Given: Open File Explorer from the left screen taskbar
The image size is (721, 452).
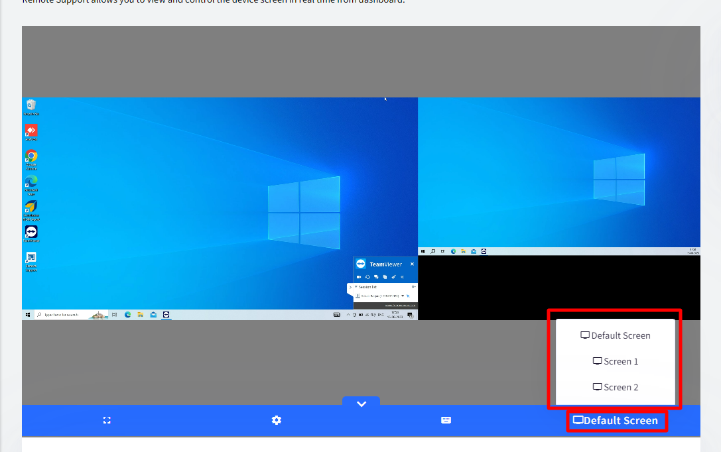Looking at the screenshot, I should point(140,315).
